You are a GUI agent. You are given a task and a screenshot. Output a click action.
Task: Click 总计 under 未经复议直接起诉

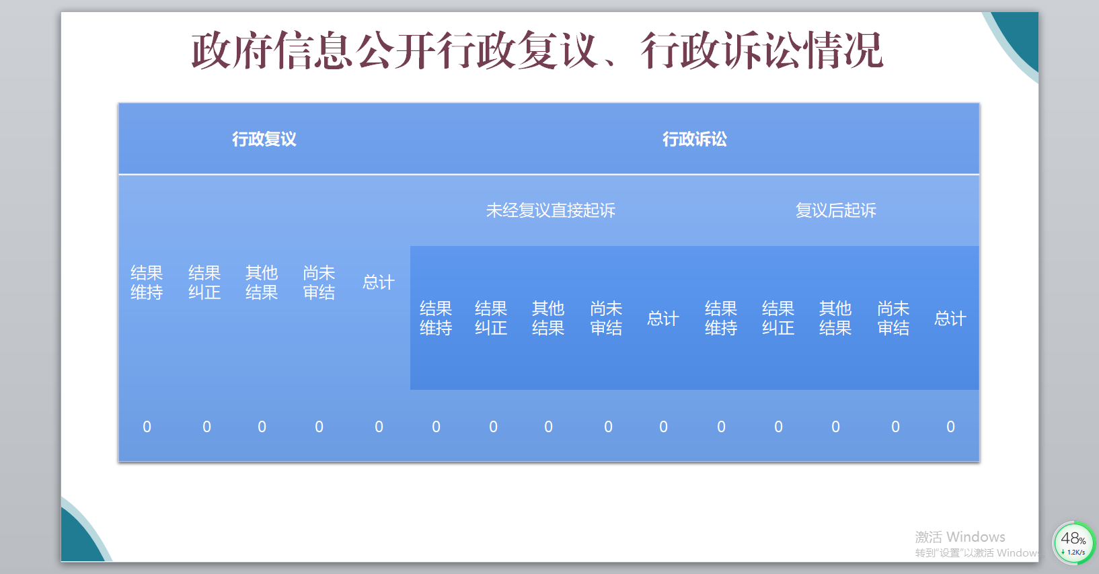(x=663, y=319)
